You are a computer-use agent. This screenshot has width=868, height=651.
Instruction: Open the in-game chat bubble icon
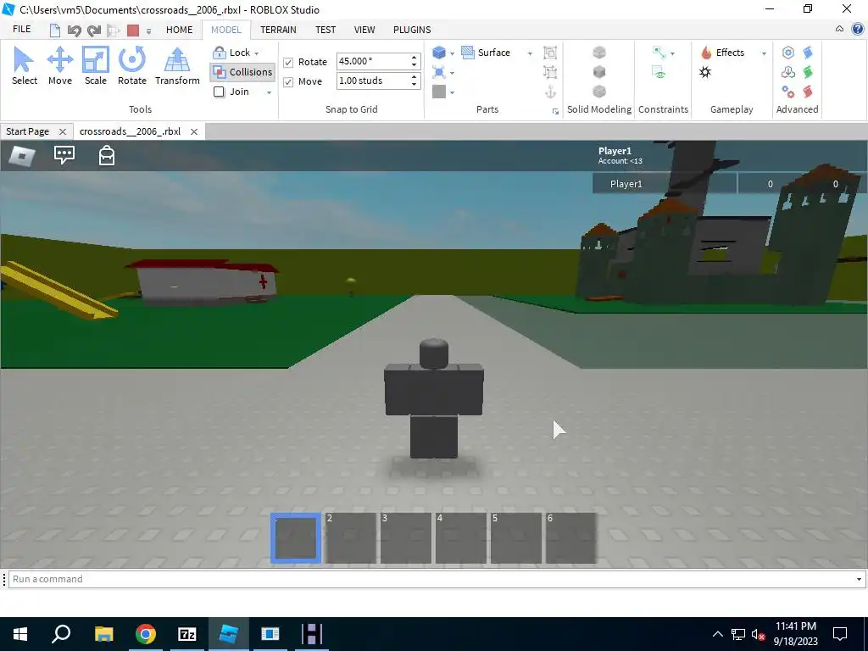[x=64, y=155]
